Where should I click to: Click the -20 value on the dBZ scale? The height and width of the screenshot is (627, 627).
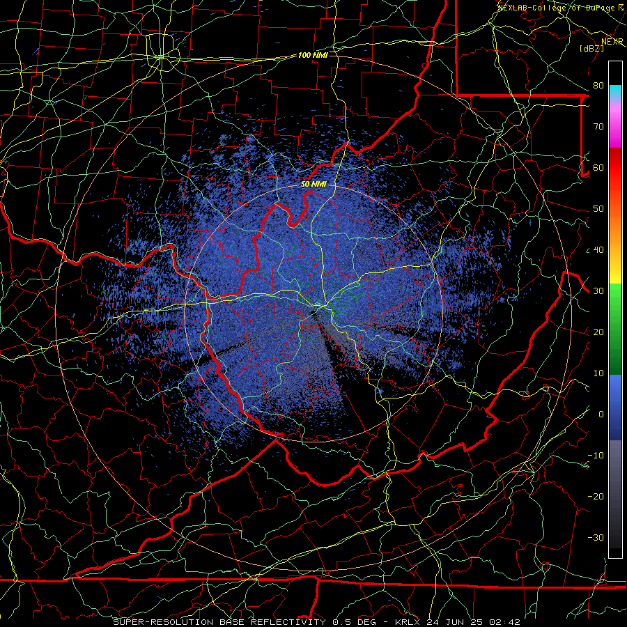(x=596, y=497)
